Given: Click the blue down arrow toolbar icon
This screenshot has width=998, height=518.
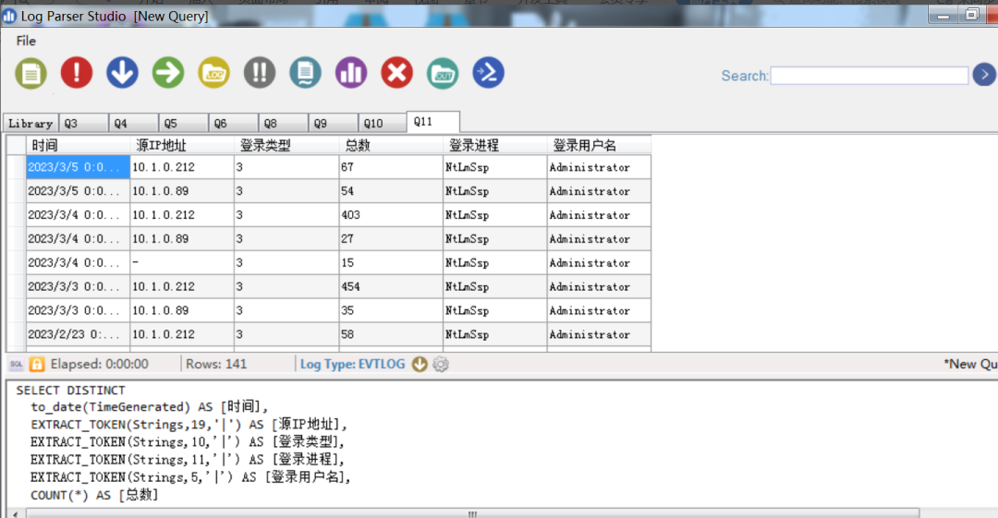Looking at the screenshot, I should 122,73.
